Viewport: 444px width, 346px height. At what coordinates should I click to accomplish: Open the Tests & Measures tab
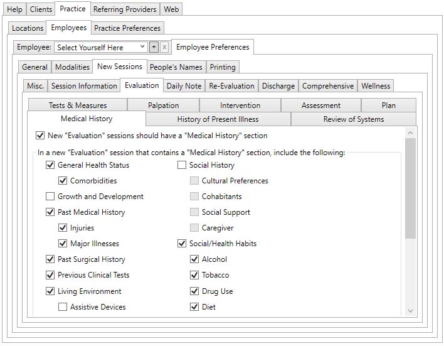(x=78, y=105)
